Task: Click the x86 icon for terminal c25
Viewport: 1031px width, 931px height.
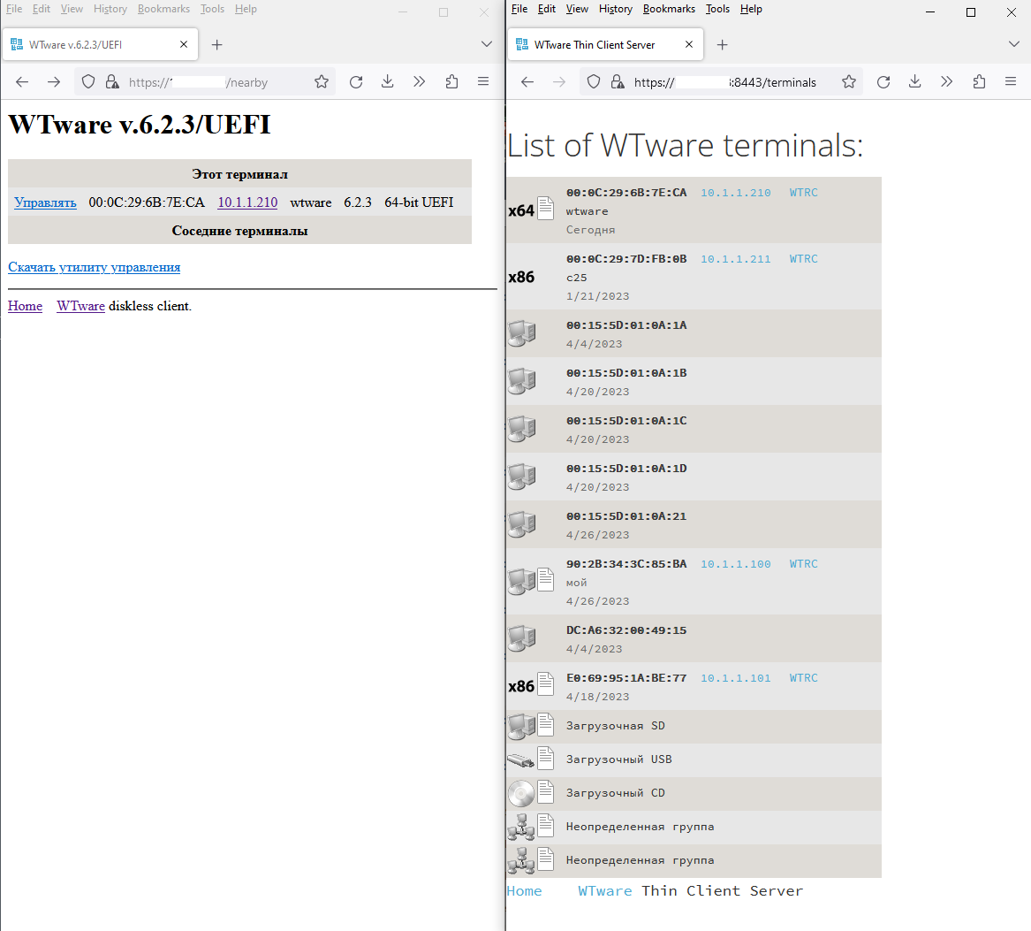Action: pos(521,277)
